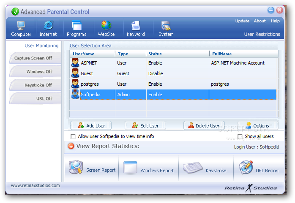Click the green checkmark application logo
The height and width of the screenshot is (203, 295).
click(x=15, y=12)
